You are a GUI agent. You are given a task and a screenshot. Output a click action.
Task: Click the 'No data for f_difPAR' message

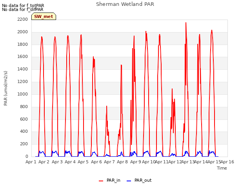[23, 9]
